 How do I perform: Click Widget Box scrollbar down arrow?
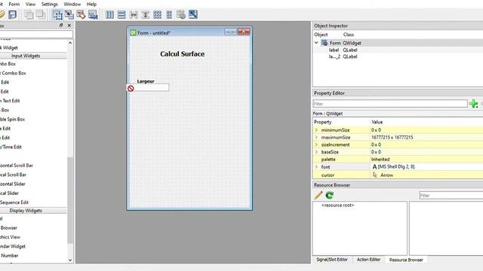[x=70, y=260]
